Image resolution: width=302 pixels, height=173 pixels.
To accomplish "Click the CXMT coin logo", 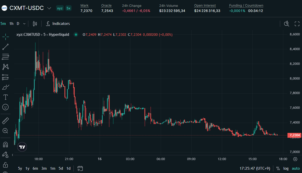I will click(x=4, y=8).
